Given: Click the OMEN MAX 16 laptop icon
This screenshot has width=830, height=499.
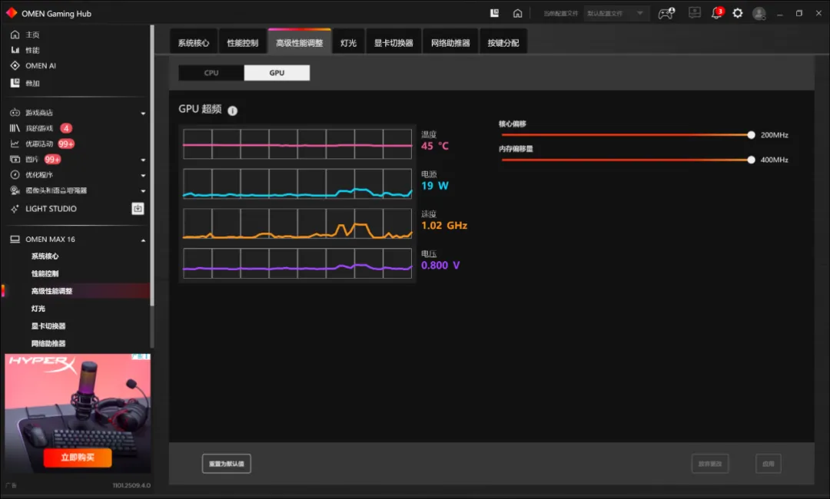Looking at the screenshot, I should [15, 240].
